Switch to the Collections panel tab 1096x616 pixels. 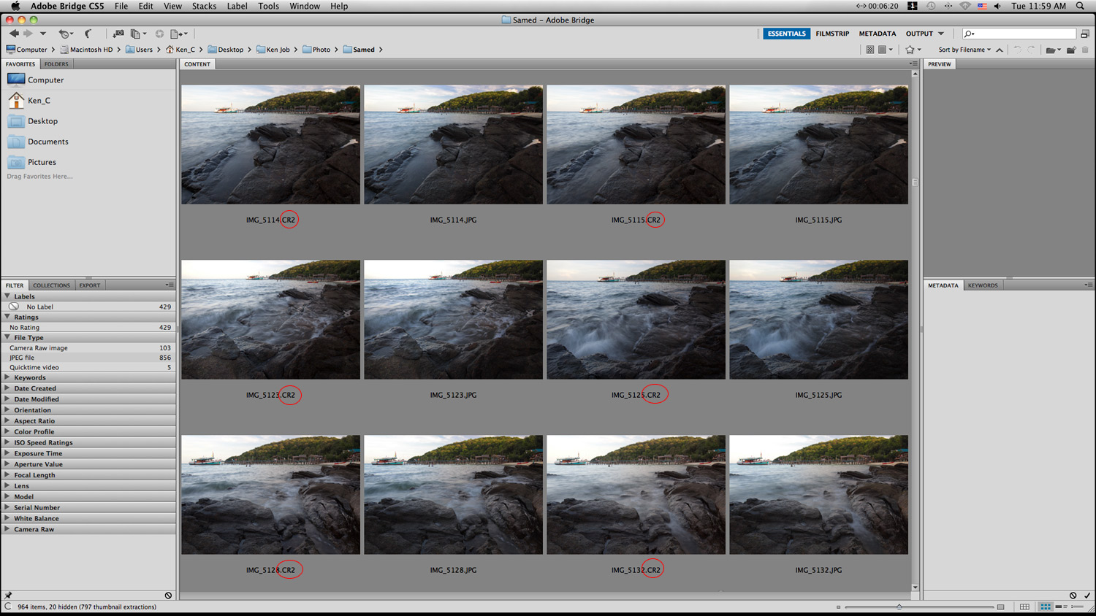[51, 285]
